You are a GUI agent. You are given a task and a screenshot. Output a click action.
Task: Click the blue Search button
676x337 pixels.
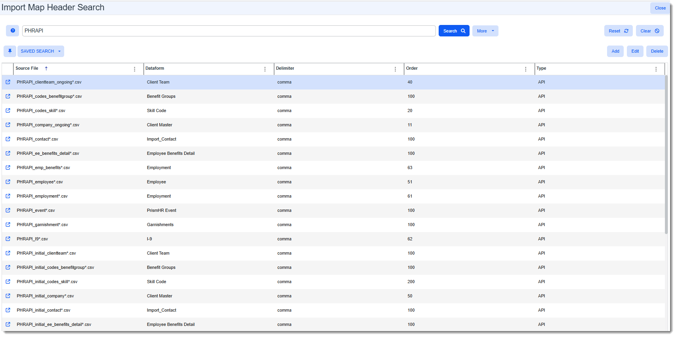click(454, 31)
